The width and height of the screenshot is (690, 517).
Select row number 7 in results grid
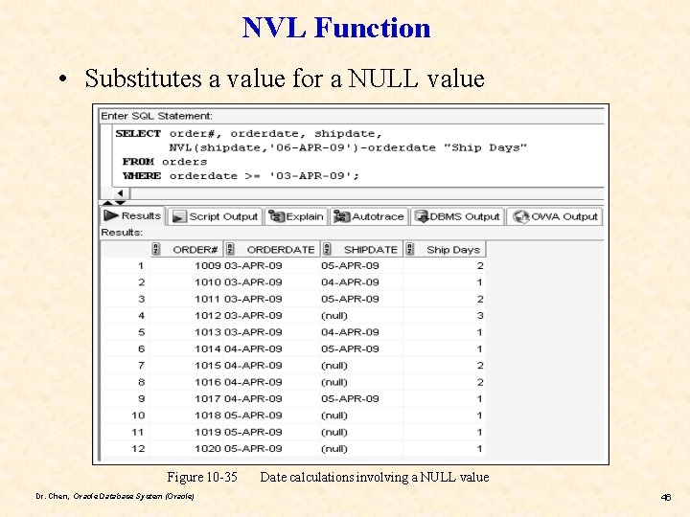tap(141, 366)
